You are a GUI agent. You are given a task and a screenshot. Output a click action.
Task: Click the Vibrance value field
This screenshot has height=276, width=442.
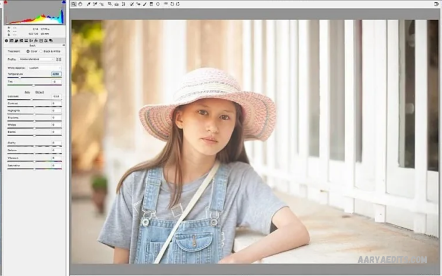57,158
